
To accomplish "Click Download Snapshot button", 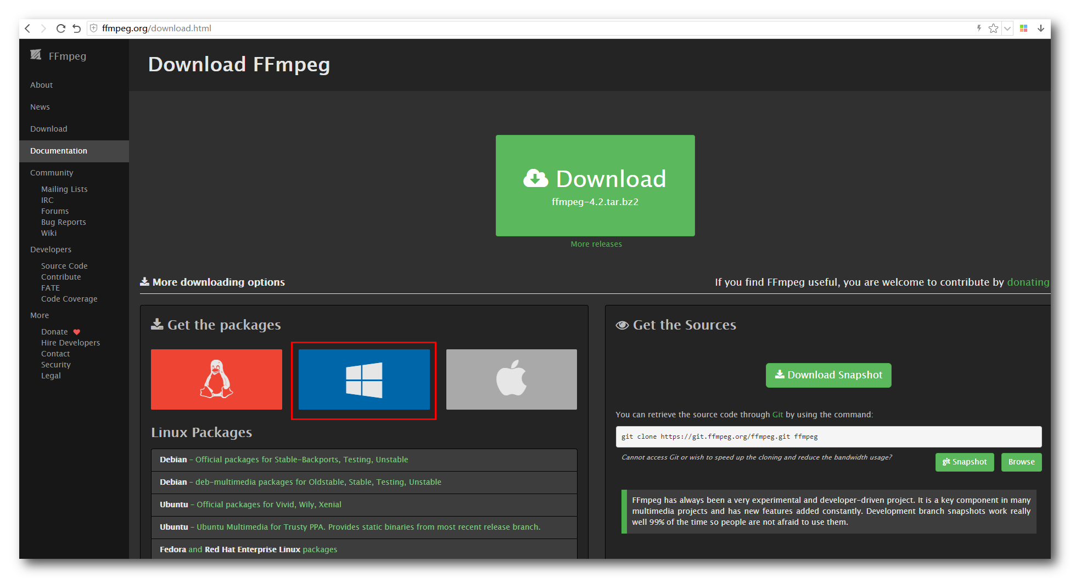I will pyautogui.click(x=828, y=375).
